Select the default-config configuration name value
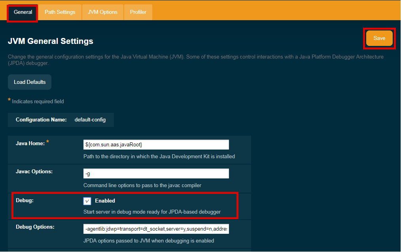This screenshot has width=401, height=252. tap(90, 120)
